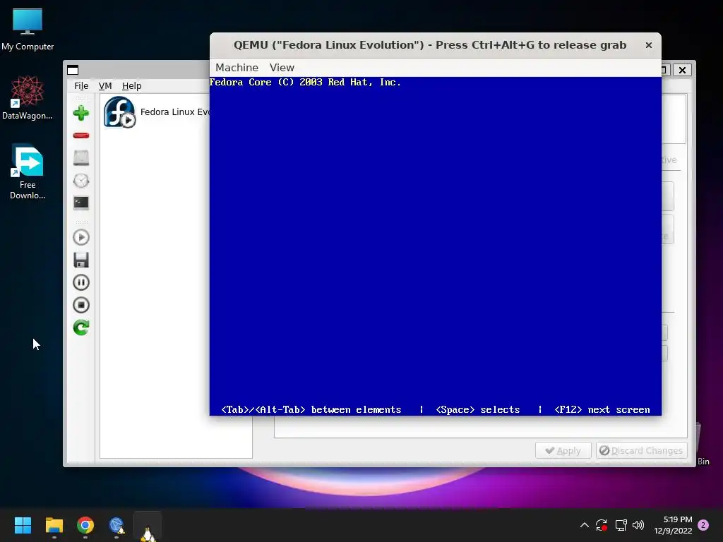Open the My Computer desktop icon
723x542 pixels.
click(28, 30)
